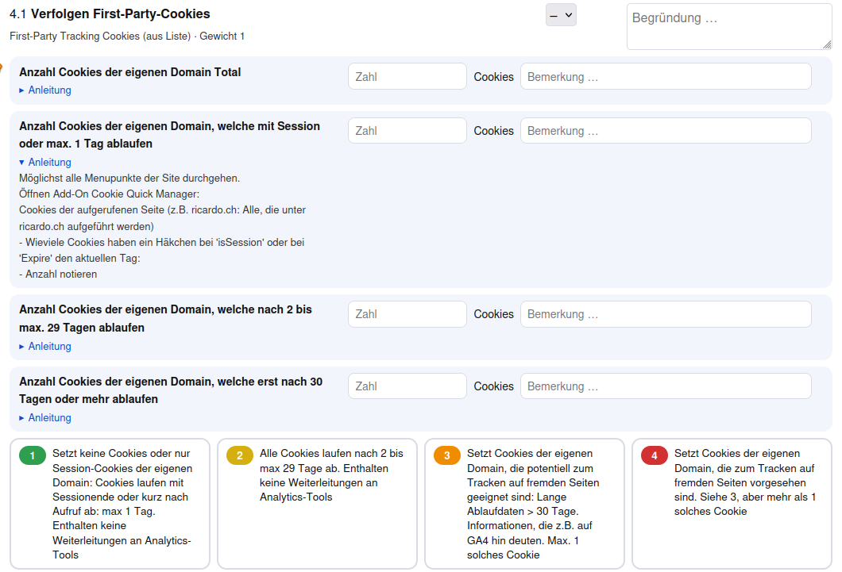Click Bemerkung field for Session oder max. 1 Tag
The height and width of the screenshot is (572, 842).
pyautogui.click(x=666, y=131)
